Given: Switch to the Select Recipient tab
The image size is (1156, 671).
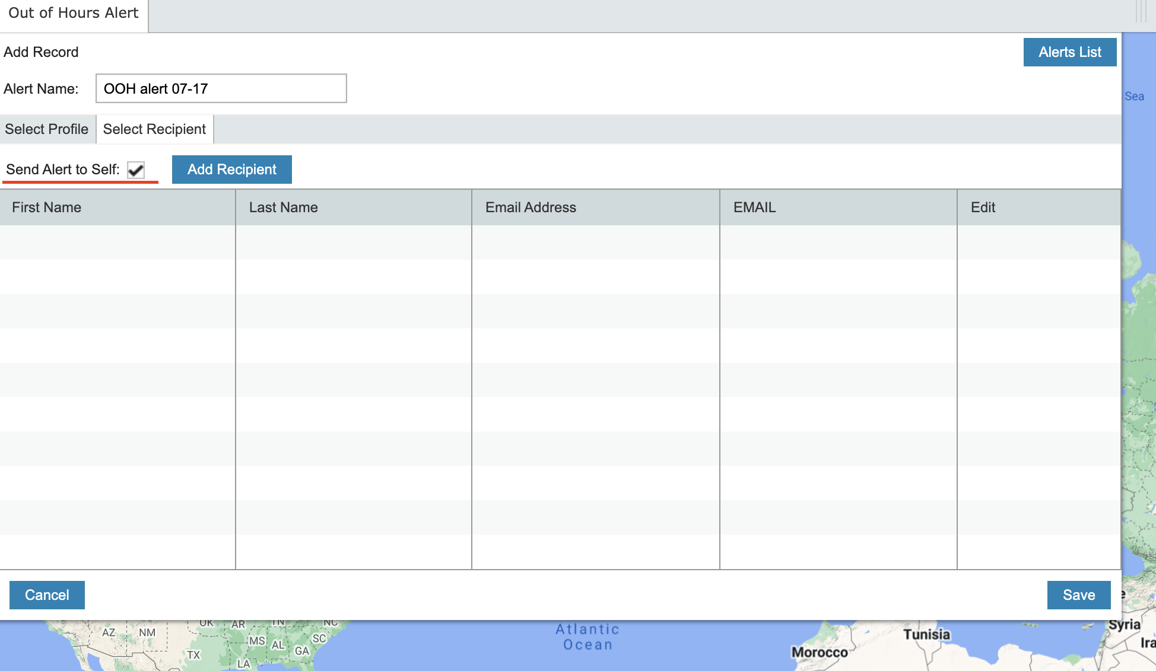Looking at the screenshot, I should pos(154,129).
